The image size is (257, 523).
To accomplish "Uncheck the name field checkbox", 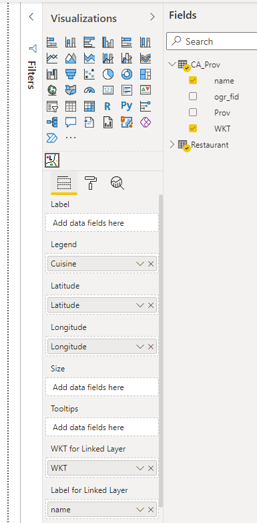I will tap(193, 80).
